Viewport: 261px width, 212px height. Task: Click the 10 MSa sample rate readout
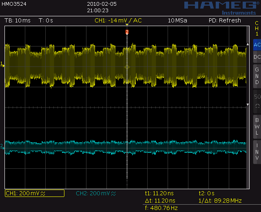click(177, 20)
